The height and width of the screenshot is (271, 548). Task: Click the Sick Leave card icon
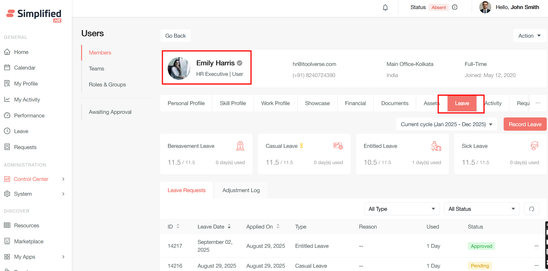534,146
